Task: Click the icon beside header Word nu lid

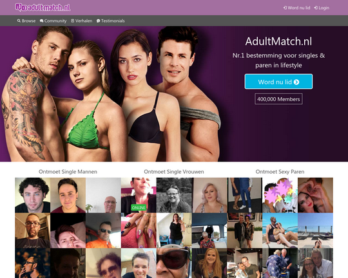Action: click(285, 8)
